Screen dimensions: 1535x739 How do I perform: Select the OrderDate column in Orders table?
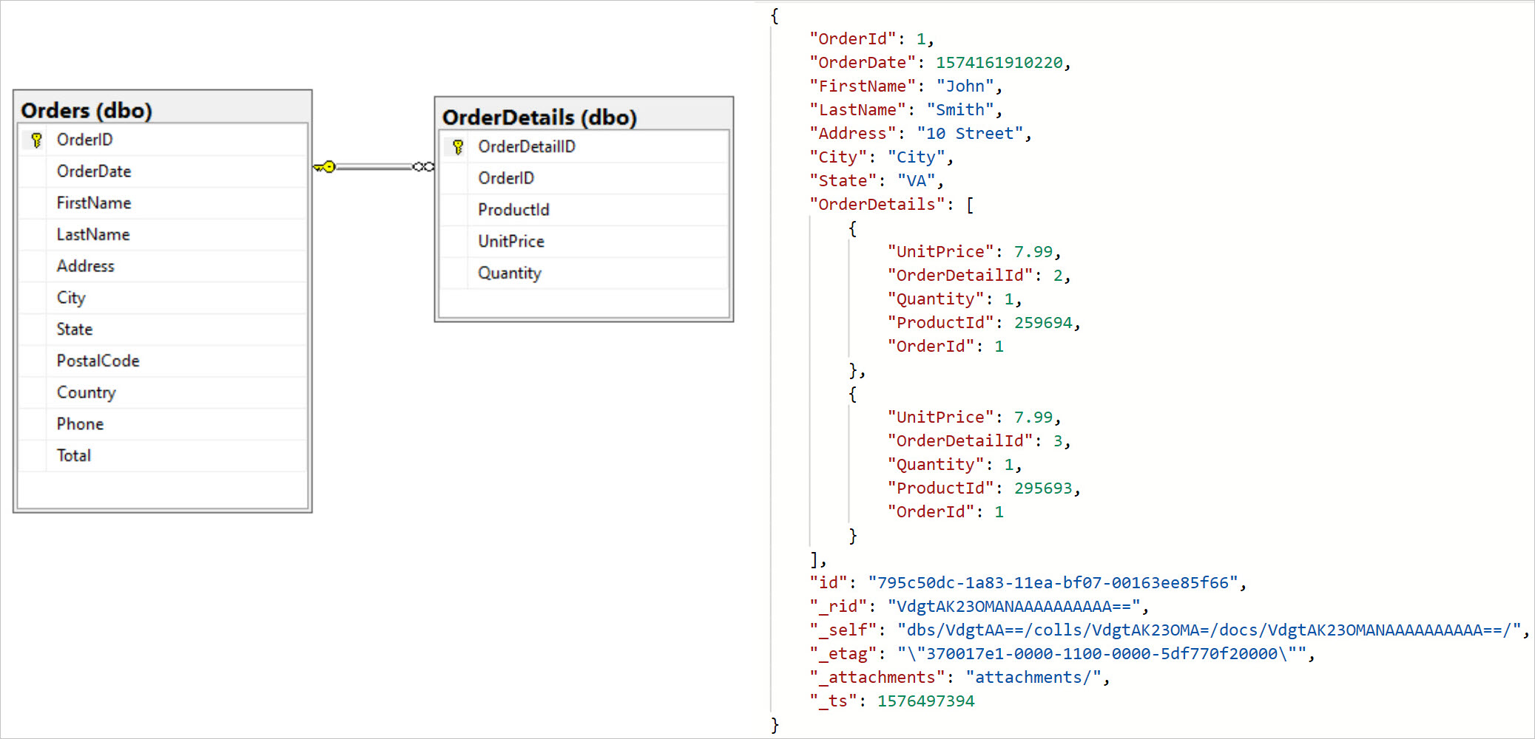pos(94,171)
